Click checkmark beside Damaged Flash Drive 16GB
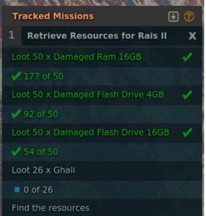Image resolution: width=206 pixels, height=216 pixels. click(187, 132)
